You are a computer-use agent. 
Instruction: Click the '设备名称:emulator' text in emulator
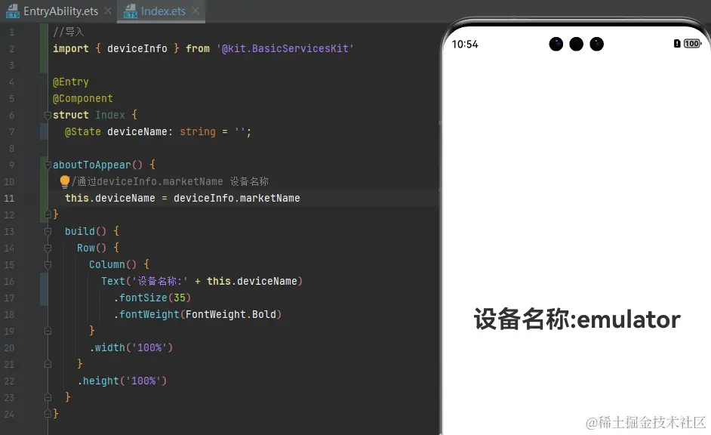[577, 319]
